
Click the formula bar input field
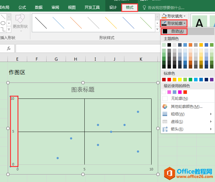[x=88, y=48]
